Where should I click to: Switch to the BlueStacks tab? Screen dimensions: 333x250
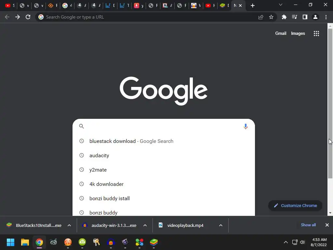point(225,6)
